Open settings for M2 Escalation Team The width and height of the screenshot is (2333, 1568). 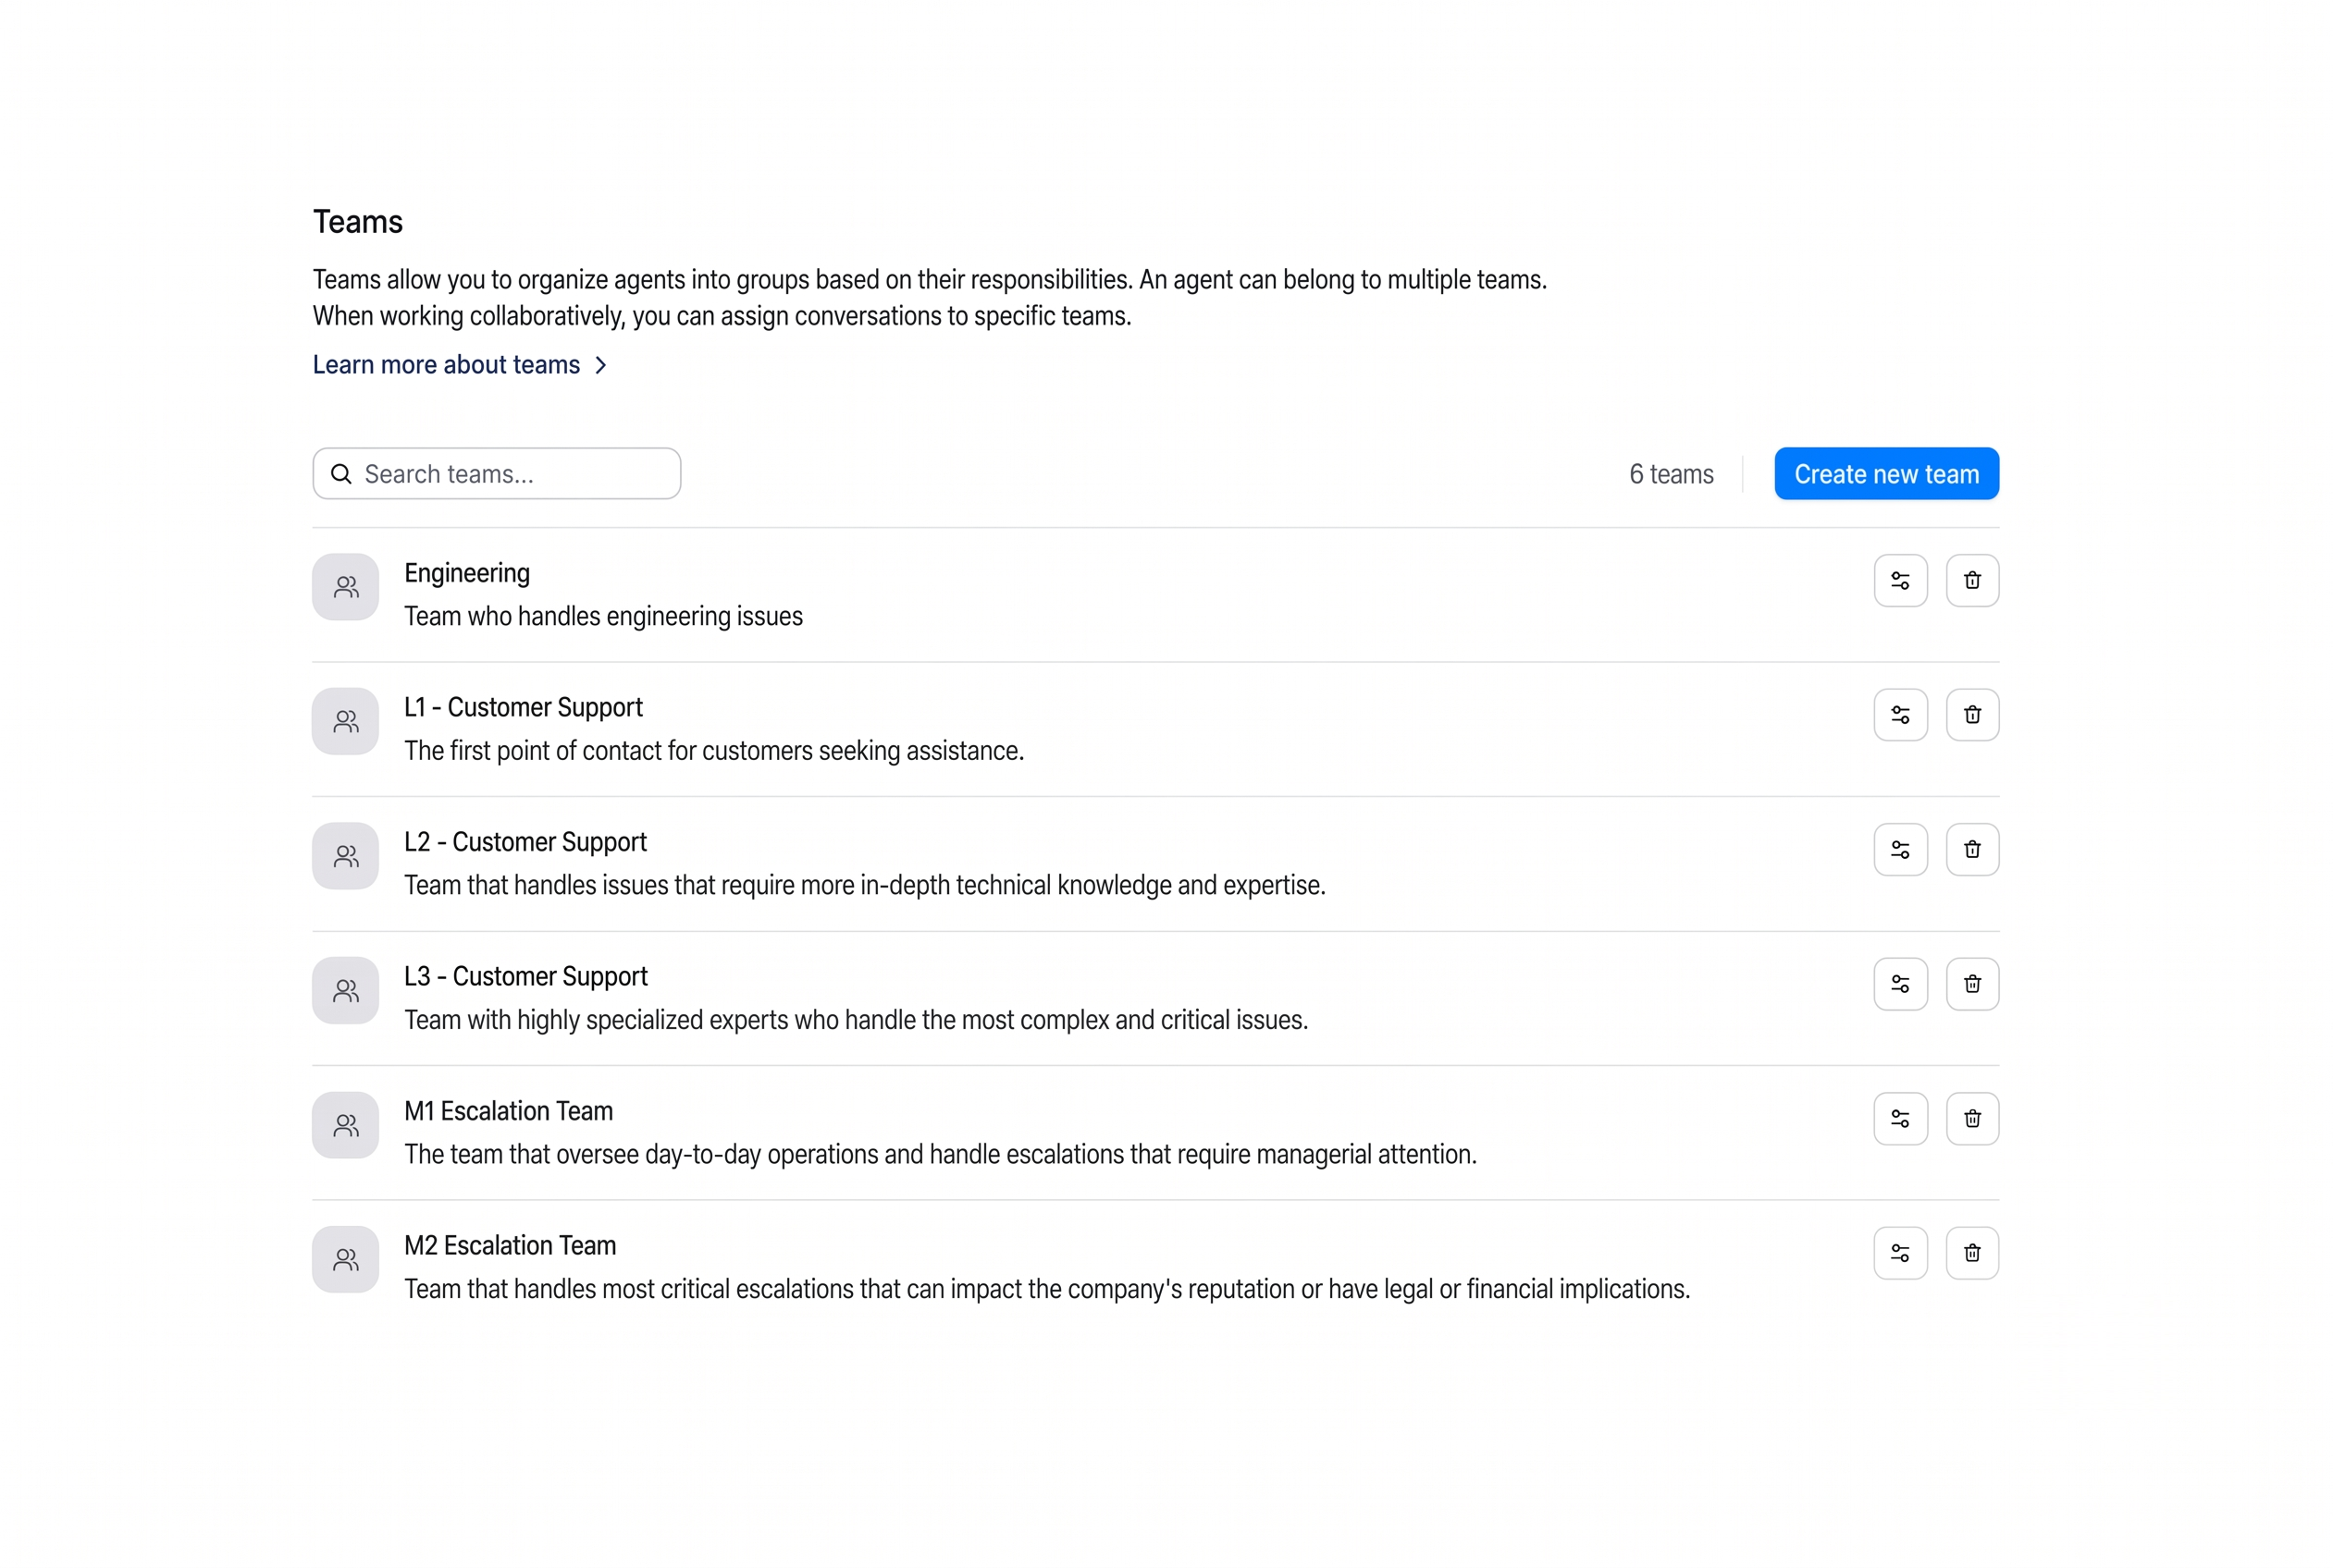[x=1900, y=1252]
